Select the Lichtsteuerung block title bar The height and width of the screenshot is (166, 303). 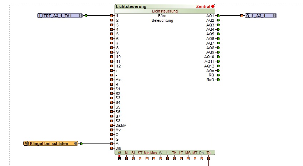point(165,6)
